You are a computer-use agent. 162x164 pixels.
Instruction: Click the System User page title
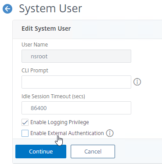[x=50, y=9]
